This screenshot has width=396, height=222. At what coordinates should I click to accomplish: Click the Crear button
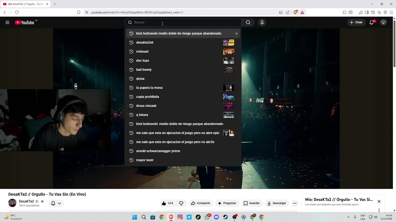pyautogui.click(x=356, y=22)
